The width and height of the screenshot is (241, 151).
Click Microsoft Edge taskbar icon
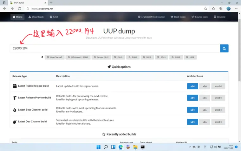tap(120, 147)
